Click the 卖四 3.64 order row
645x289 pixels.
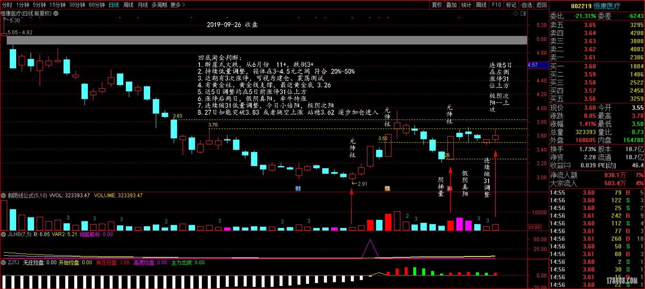click(597, 33)
